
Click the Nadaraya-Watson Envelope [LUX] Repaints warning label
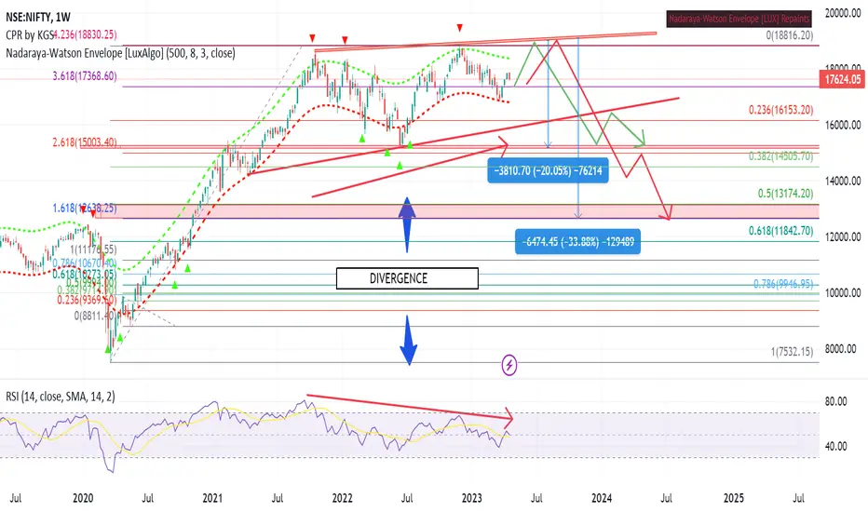point(739,19)
